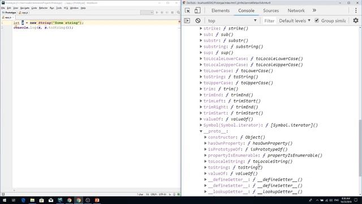362x204 pixels.
Task: Click the WebStorm Debug button
Action: click(162, 12)
